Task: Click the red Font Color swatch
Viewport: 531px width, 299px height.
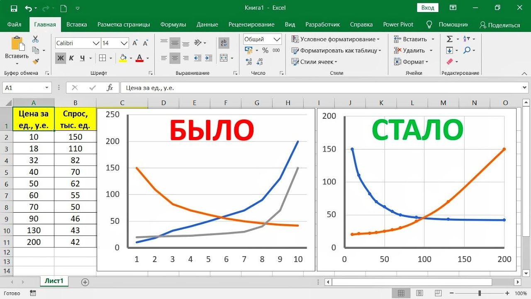Action: click(140, 58)
